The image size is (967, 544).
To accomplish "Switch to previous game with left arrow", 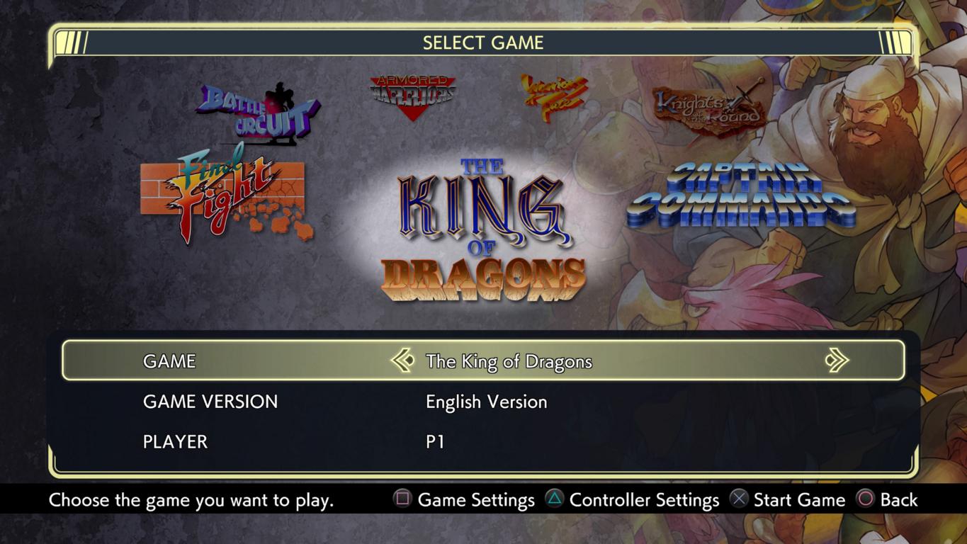I will pos(402,361).
